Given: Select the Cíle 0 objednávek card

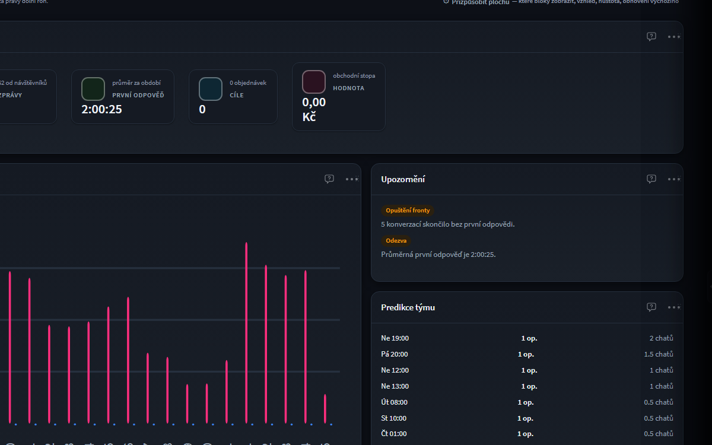Looking at the screenshot, I should click(233, 97).
